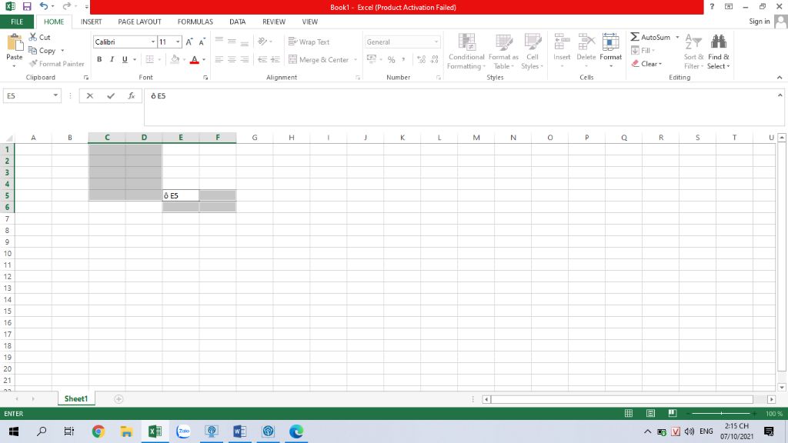This screenshot has width=788, height=443.
Task: Open the Name Box dropdown arrow
Action: (x=55, y=95)
